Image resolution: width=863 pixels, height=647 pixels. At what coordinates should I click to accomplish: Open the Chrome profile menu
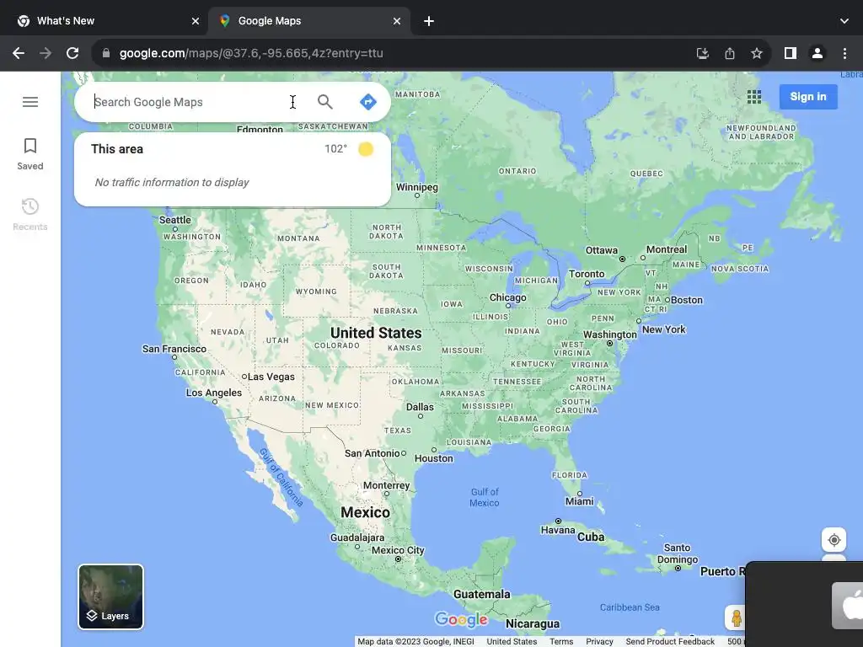(x=817, y=53)
